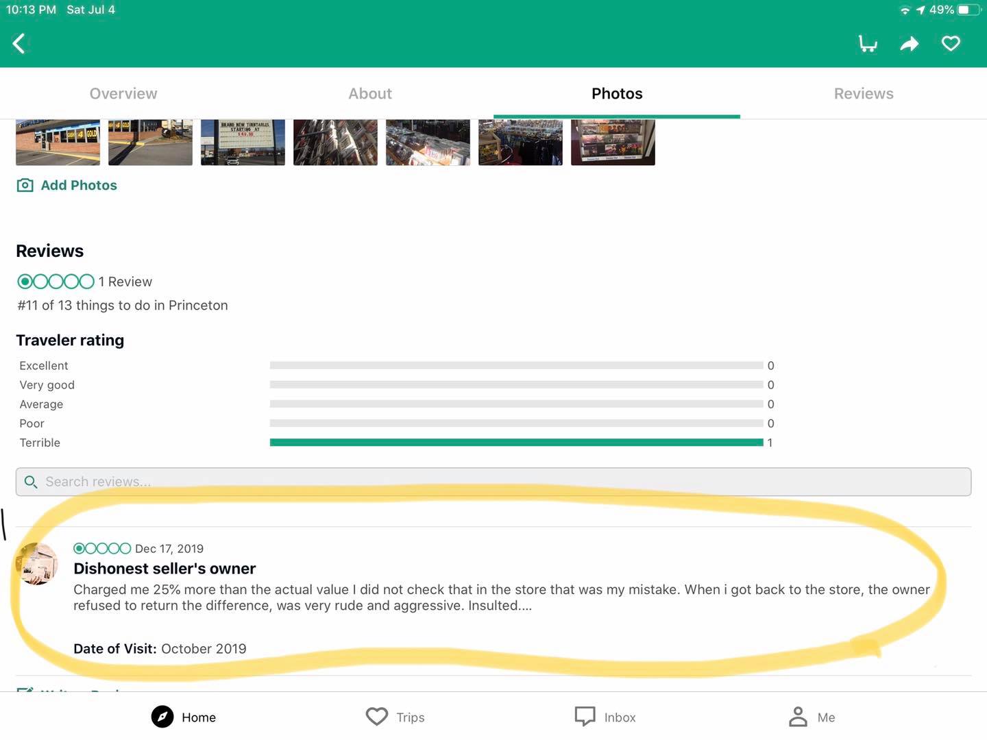987x740 pixels.
Task: Open the shopping cart icon
Action: click(x=868, y=44)
